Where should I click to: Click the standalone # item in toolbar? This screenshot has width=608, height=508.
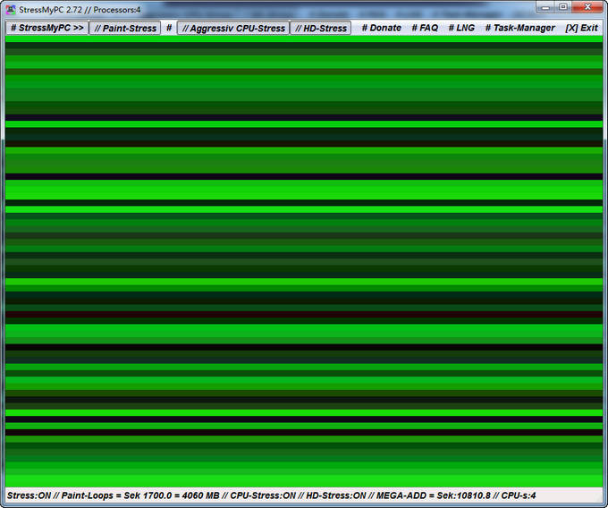[169, 28]
